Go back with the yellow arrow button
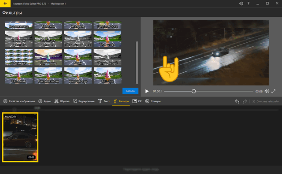282x174 pixels. 5,4
